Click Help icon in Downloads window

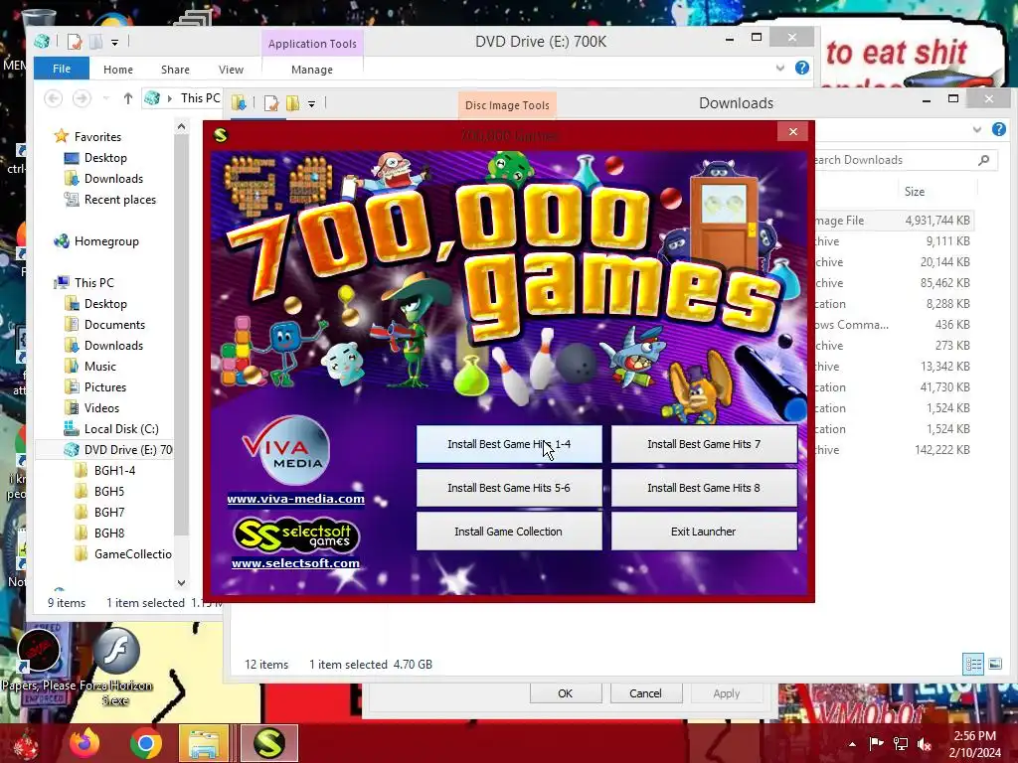point(999,130)
